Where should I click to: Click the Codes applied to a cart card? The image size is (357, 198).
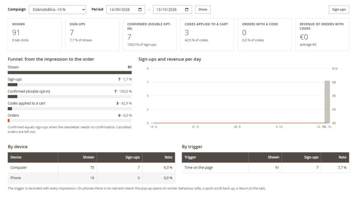(x=207, y=34)
